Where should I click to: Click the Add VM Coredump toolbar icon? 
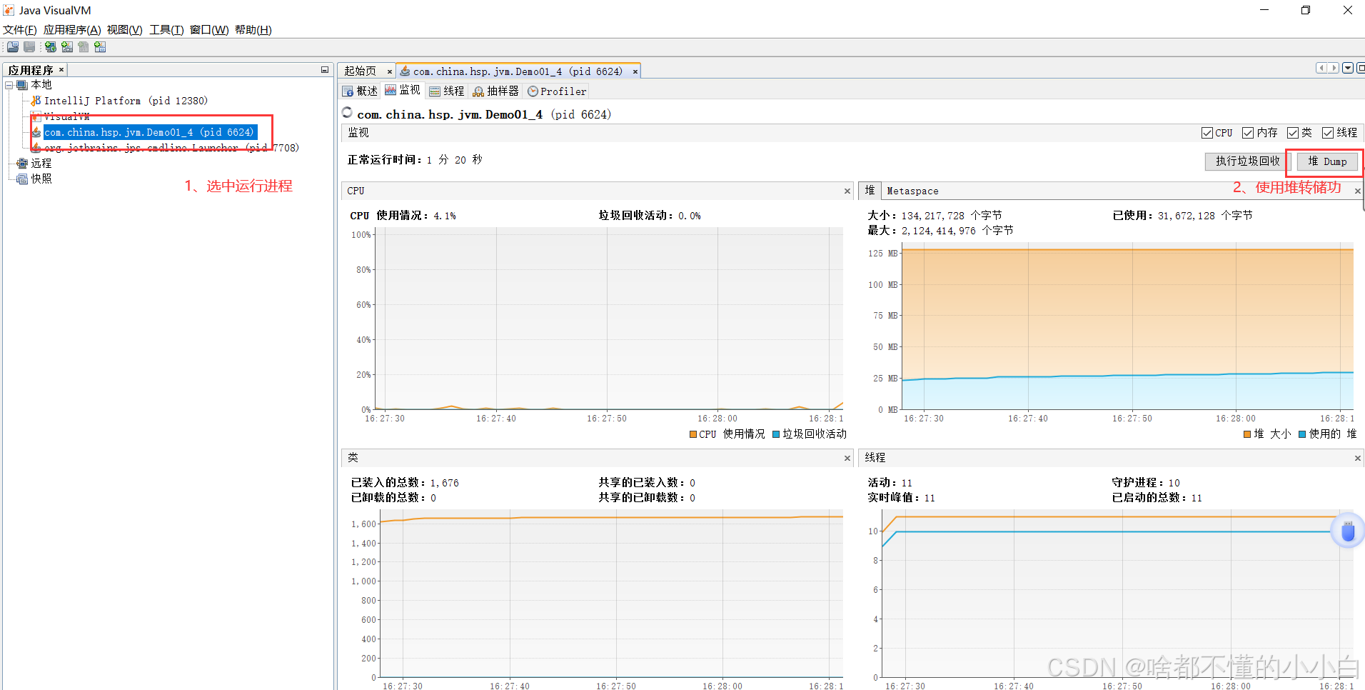[x=84, y=47]
